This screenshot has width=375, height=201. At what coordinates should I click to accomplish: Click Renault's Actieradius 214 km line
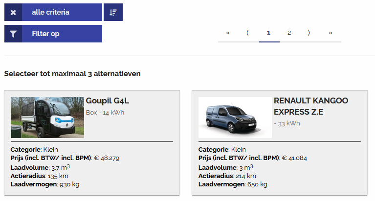point(227,176)
